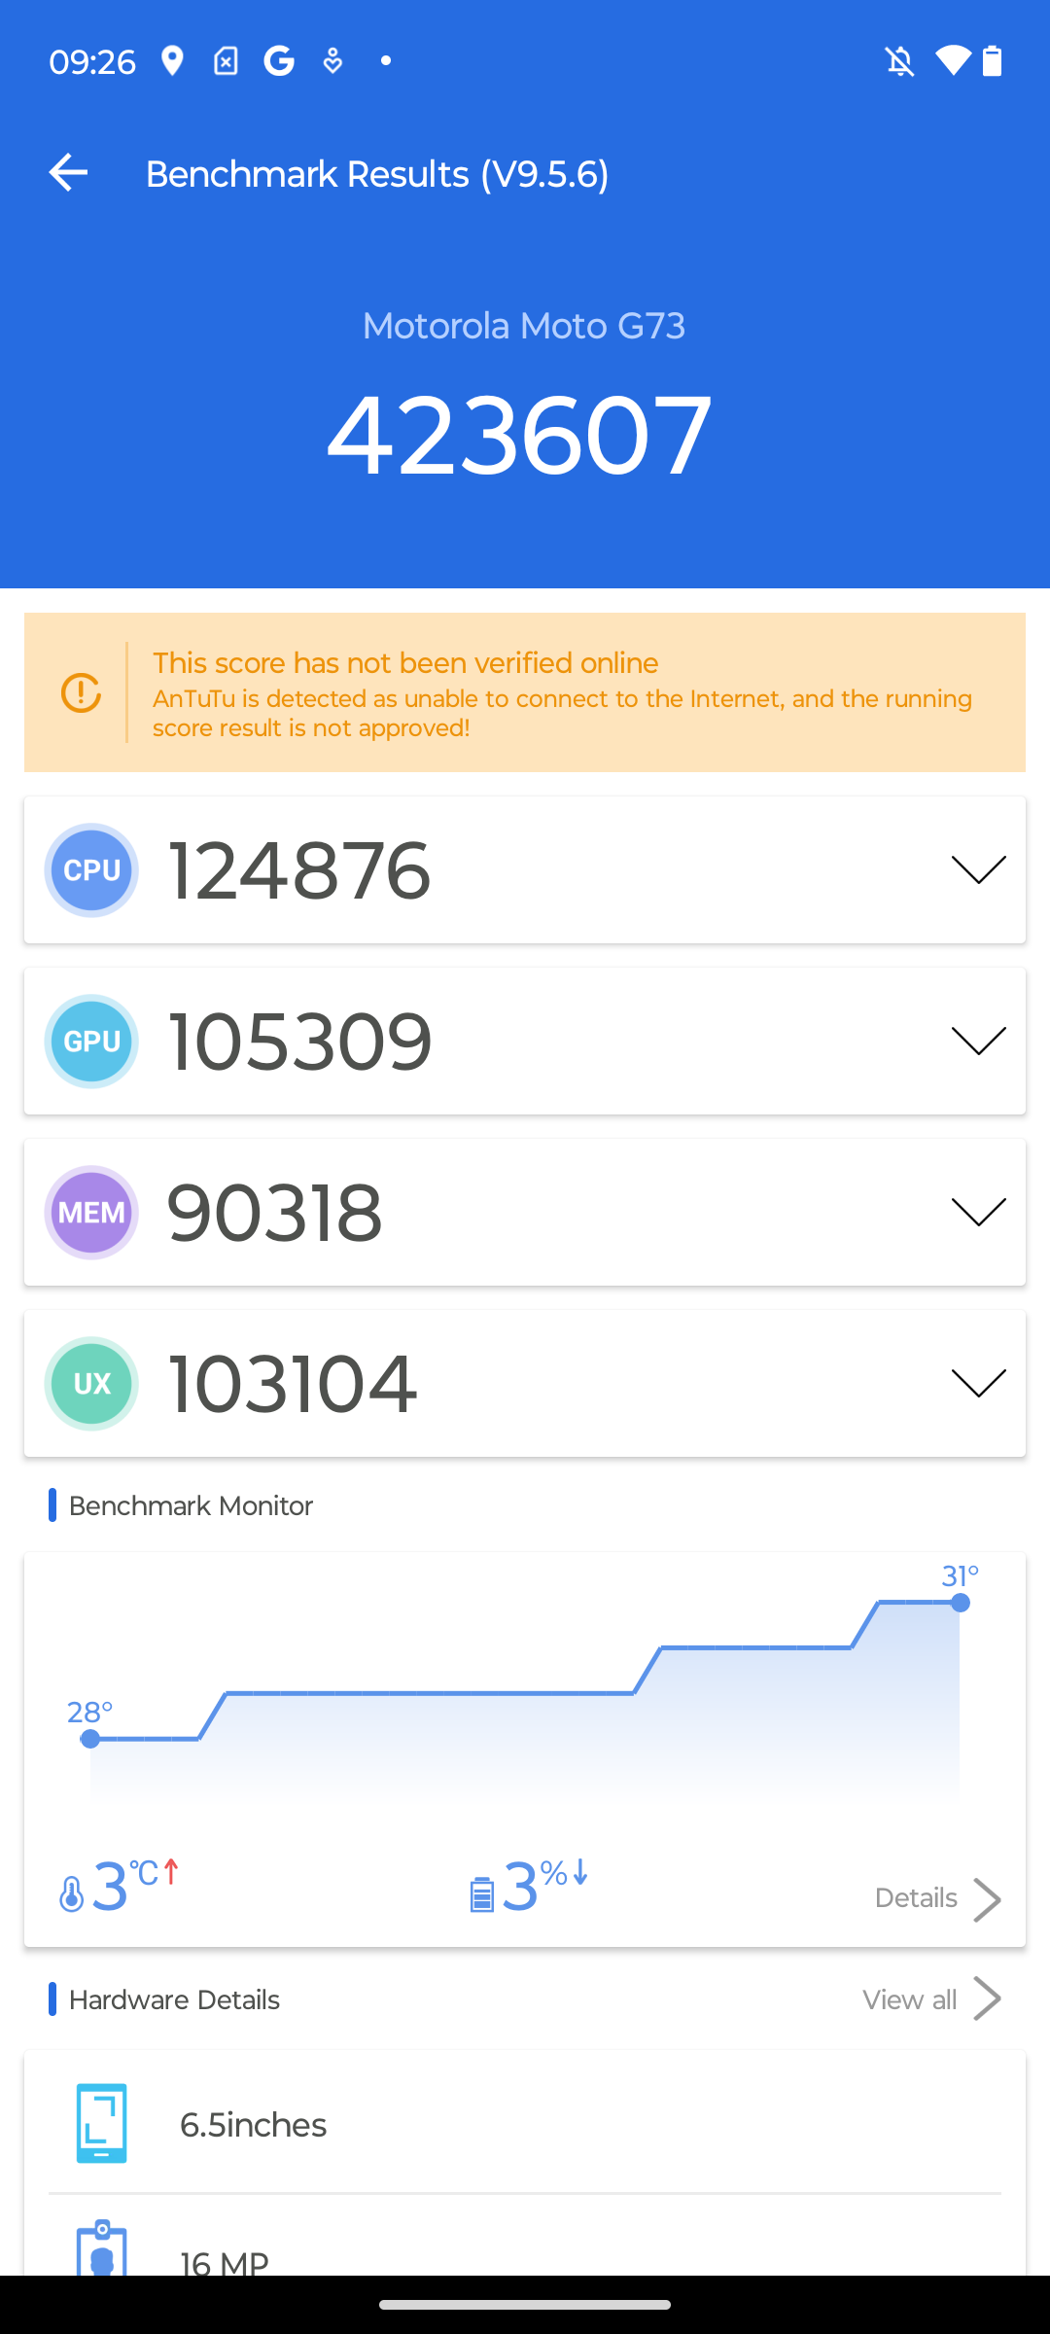Tap the back arrow icon

[68, 173]
